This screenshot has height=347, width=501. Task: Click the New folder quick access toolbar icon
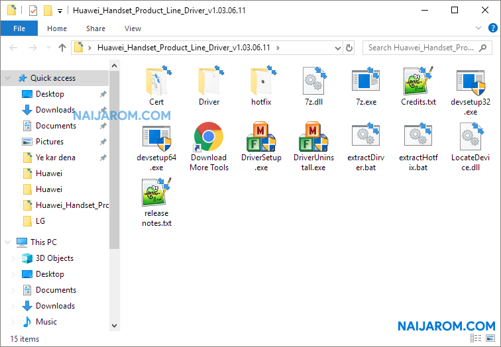48,11
